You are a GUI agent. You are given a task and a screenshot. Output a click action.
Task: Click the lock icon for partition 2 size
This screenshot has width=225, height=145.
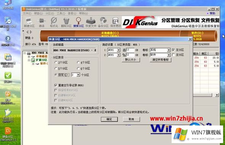[x=124, y=55]
